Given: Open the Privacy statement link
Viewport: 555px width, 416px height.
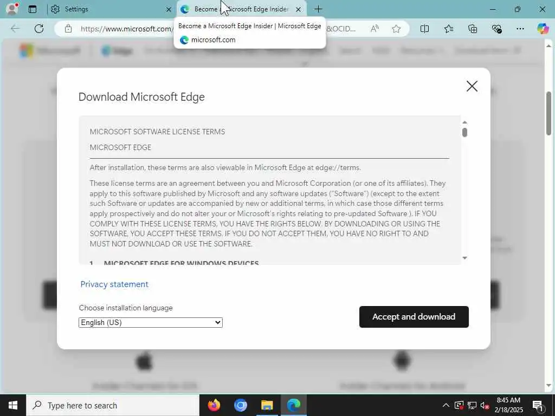Looking at the screenshot, I should [x=114, y=284].
